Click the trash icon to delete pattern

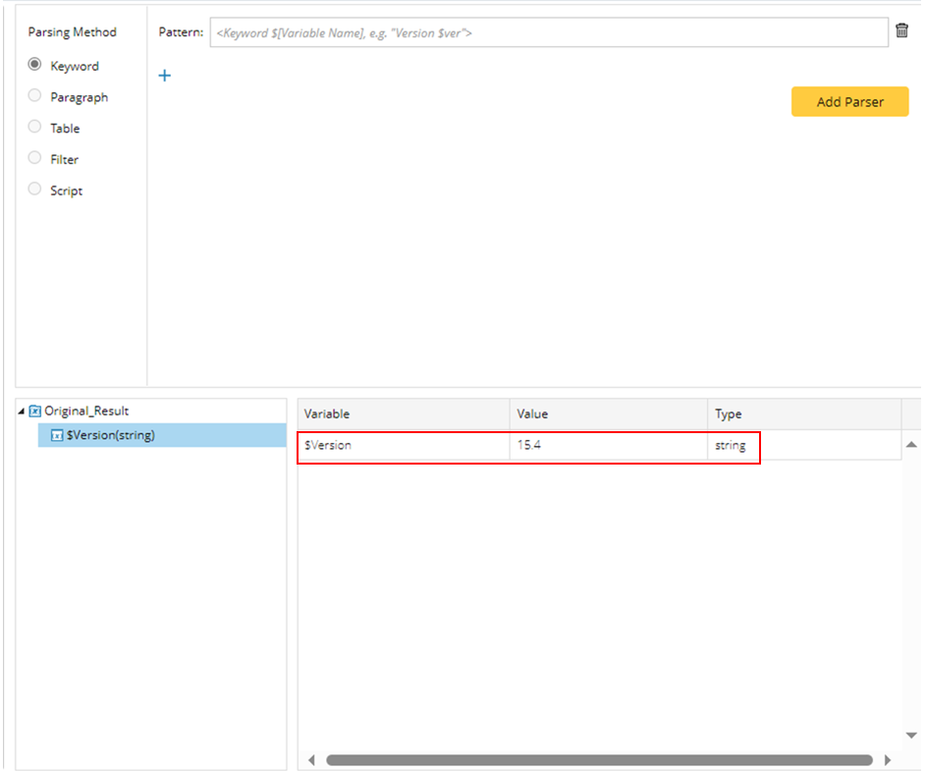coord(901,31)
